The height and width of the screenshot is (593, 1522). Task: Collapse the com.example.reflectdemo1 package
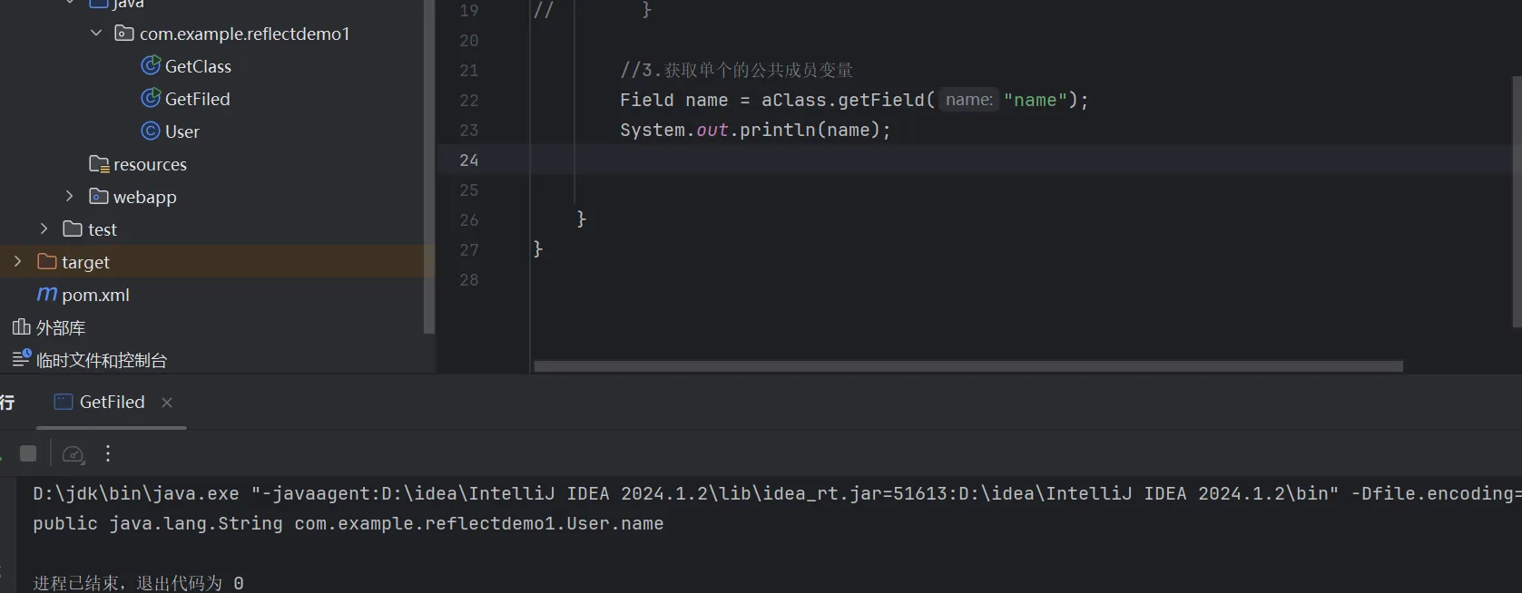tap(96, 34)
